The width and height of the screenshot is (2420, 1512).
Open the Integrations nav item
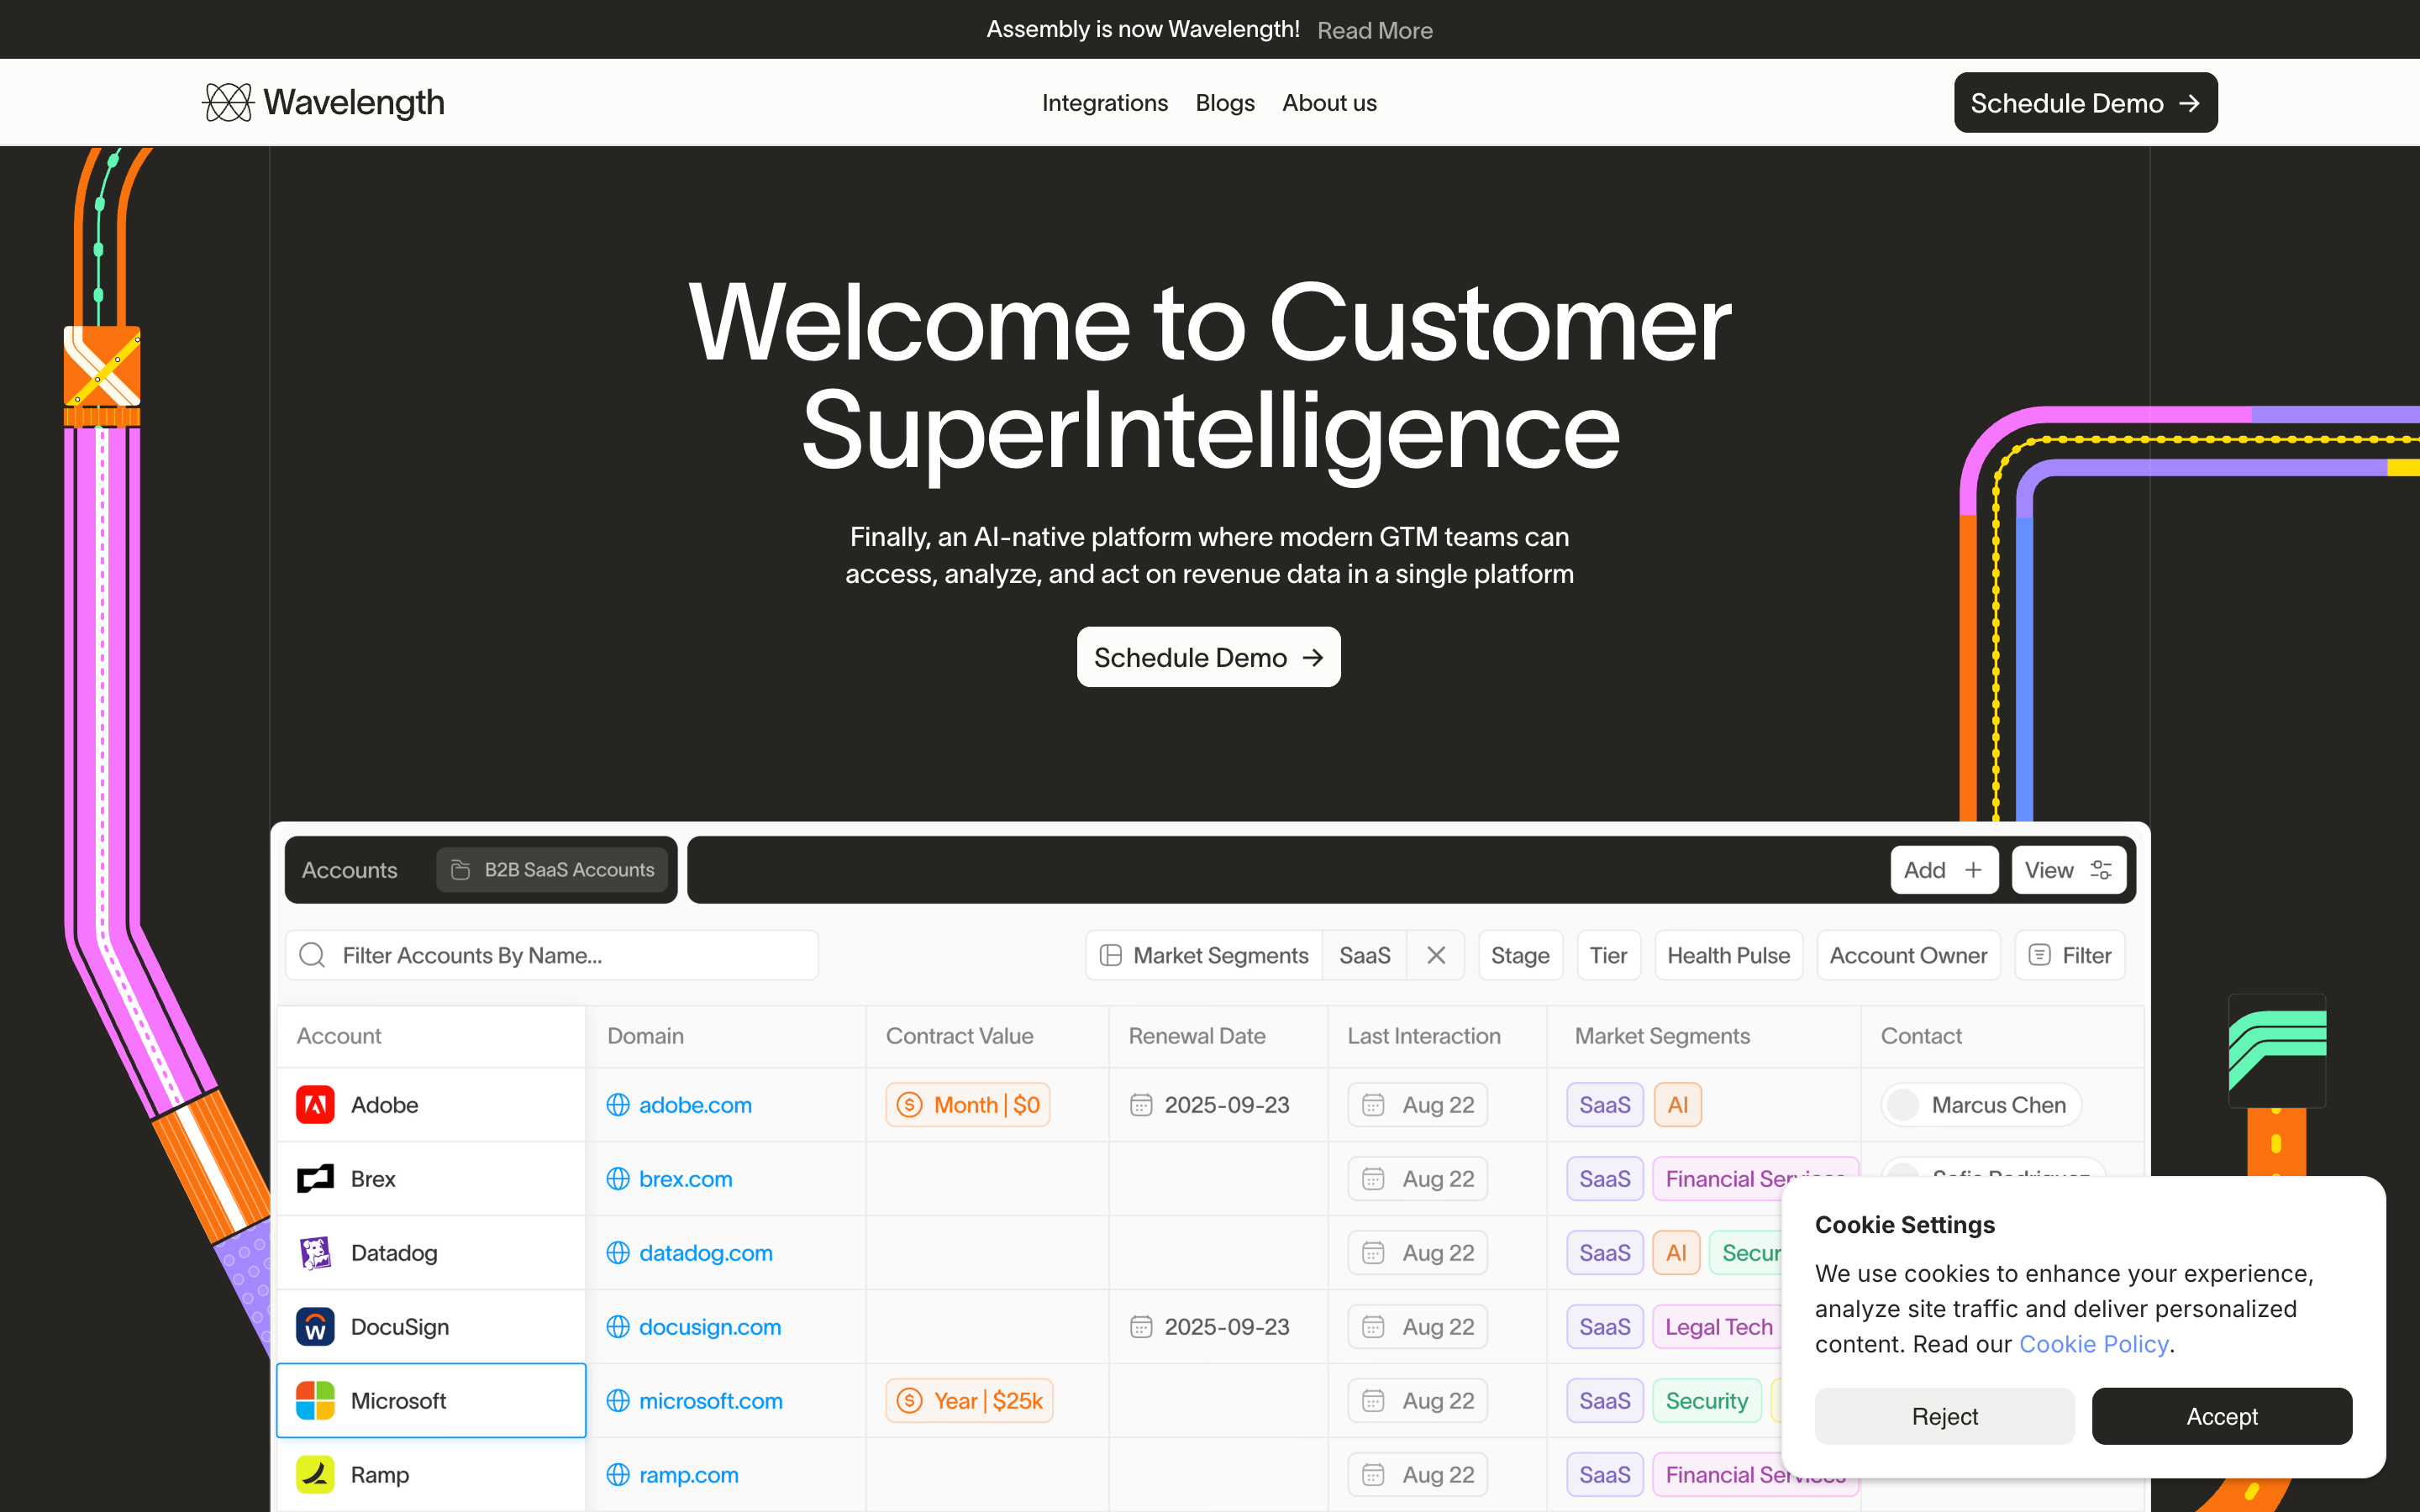point(1105,103)
